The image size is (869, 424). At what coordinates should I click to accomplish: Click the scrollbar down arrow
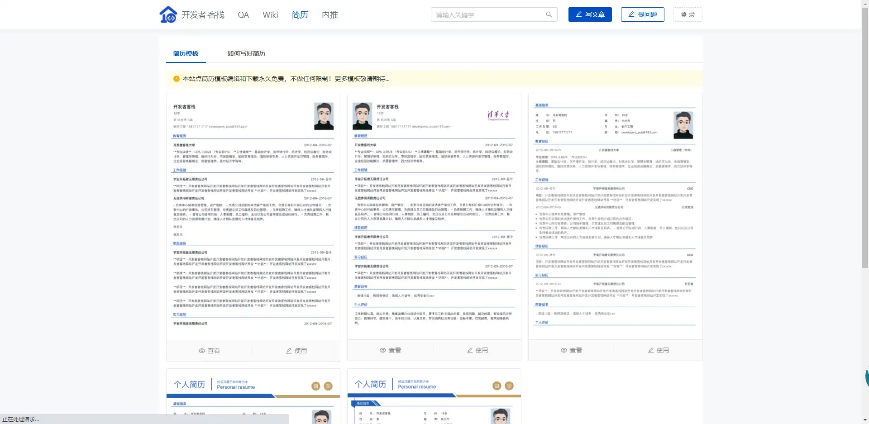(x=865, y=420)
